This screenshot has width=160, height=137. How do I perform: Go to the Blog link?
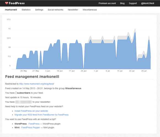tap(122, 3)
